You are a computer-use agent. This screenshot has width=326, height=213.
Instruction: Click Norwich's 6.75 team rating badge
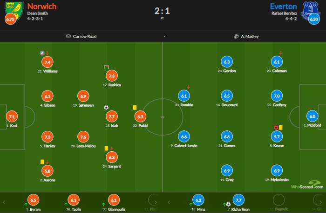10,19
